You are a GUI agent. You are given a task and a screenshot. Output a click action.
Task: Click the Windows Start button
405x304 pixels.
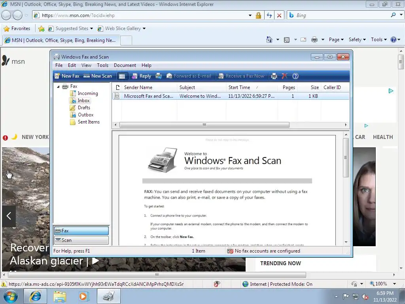pyautogui.click(x=11, y=296)
